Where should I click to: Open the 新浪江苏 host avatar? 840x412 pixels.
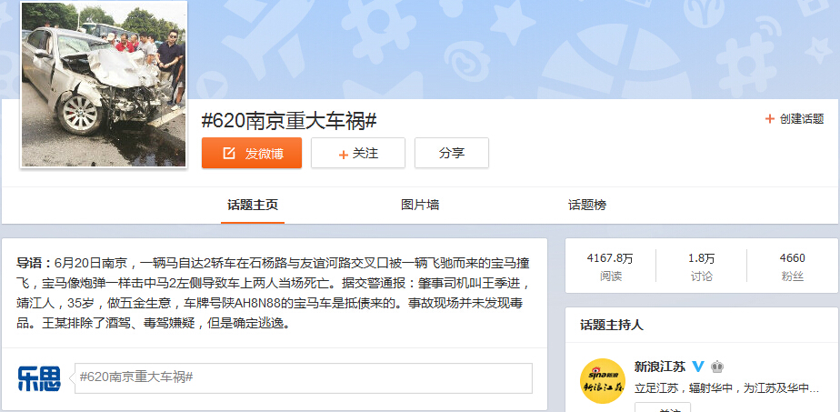602,381
